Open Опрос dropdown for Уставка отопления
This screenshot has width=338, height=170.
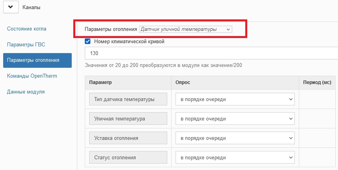(x=235, y=138)
